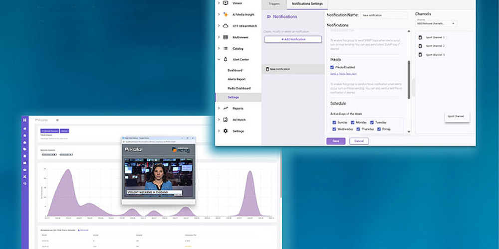Click the Notification Name input field

pos(384,15)
